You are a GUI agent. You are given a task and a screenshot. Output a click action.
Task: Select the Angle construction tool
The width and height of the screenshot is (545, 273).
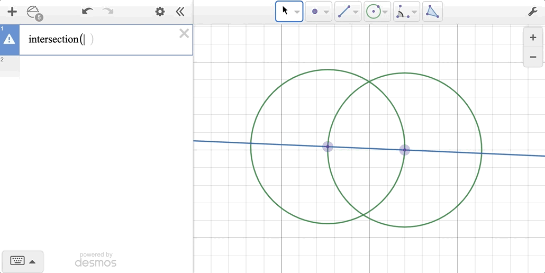(402, 12)
